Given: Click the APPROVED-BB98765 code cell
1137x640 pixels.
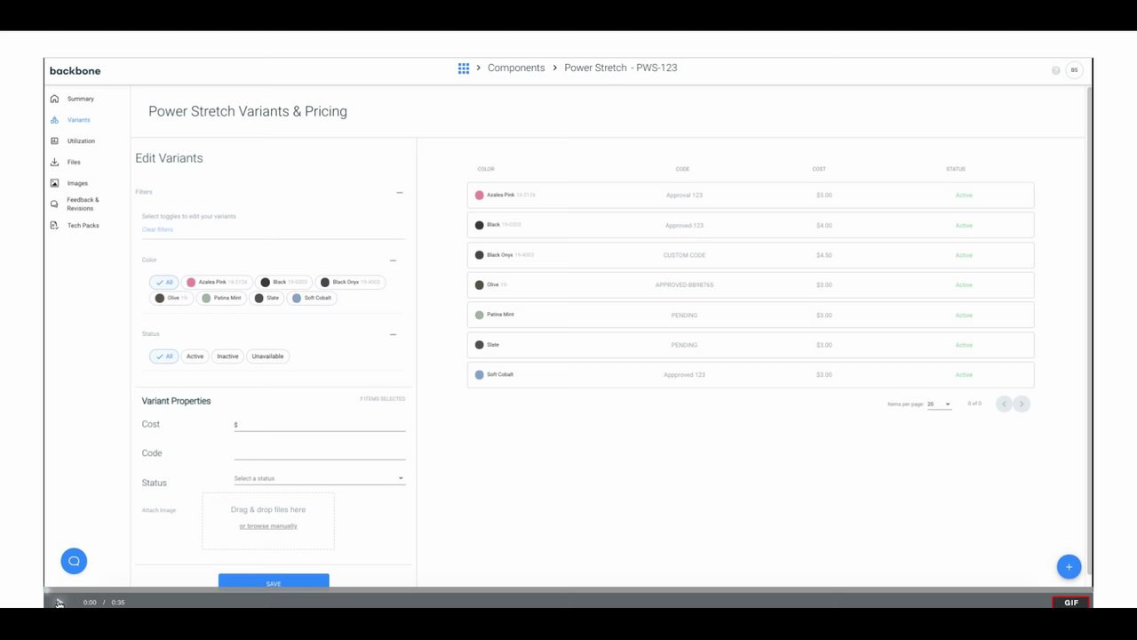Looking at the screenshot, I should (684, 285).
